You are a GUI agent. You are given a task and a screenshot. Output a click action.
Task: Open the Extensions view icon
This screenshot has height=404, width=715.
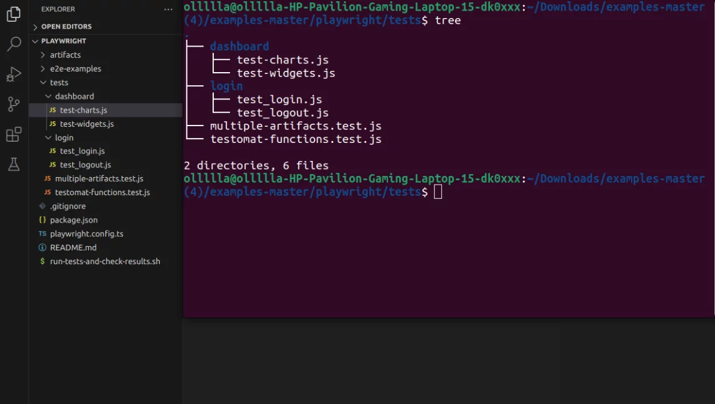coord(14,134)
